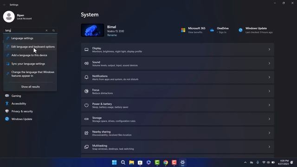The image size is (297, 167).
Task: Click the Nearby sharing icon
Action: pos(86,133)
